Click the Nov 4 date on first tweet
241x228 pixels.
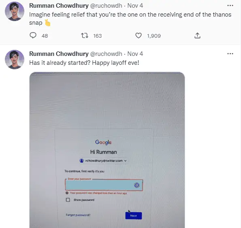(135, 6)
